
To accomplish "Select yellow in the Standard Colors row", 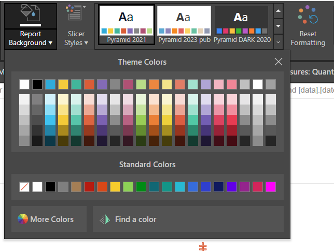I will pyautogui.click(x=115, y=187).
